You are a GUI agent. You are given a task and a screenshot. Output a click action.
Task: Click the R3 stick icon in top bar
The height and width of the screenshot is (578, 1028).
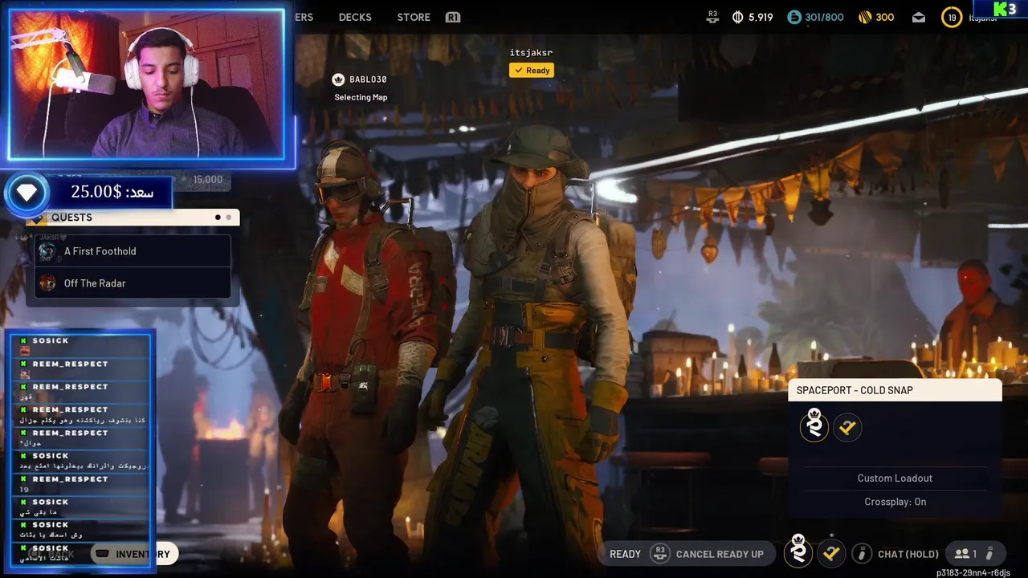712,16
